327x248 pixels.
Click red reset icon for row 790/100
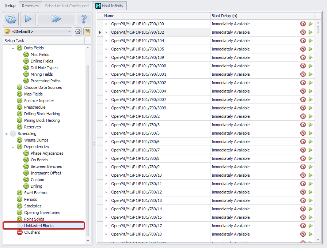coord(303,24)
